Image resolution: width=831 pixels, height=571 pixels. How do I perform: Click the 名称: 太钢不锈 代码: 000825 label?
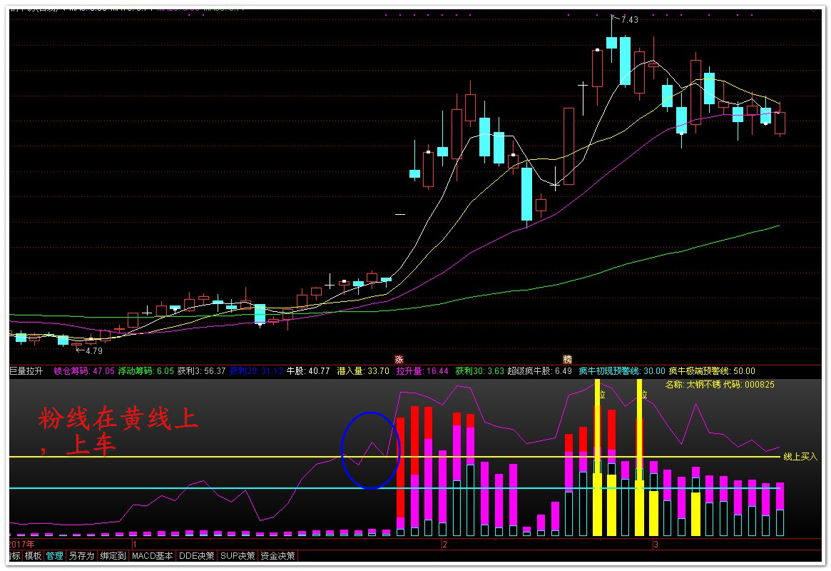click(x=720, y=385)
